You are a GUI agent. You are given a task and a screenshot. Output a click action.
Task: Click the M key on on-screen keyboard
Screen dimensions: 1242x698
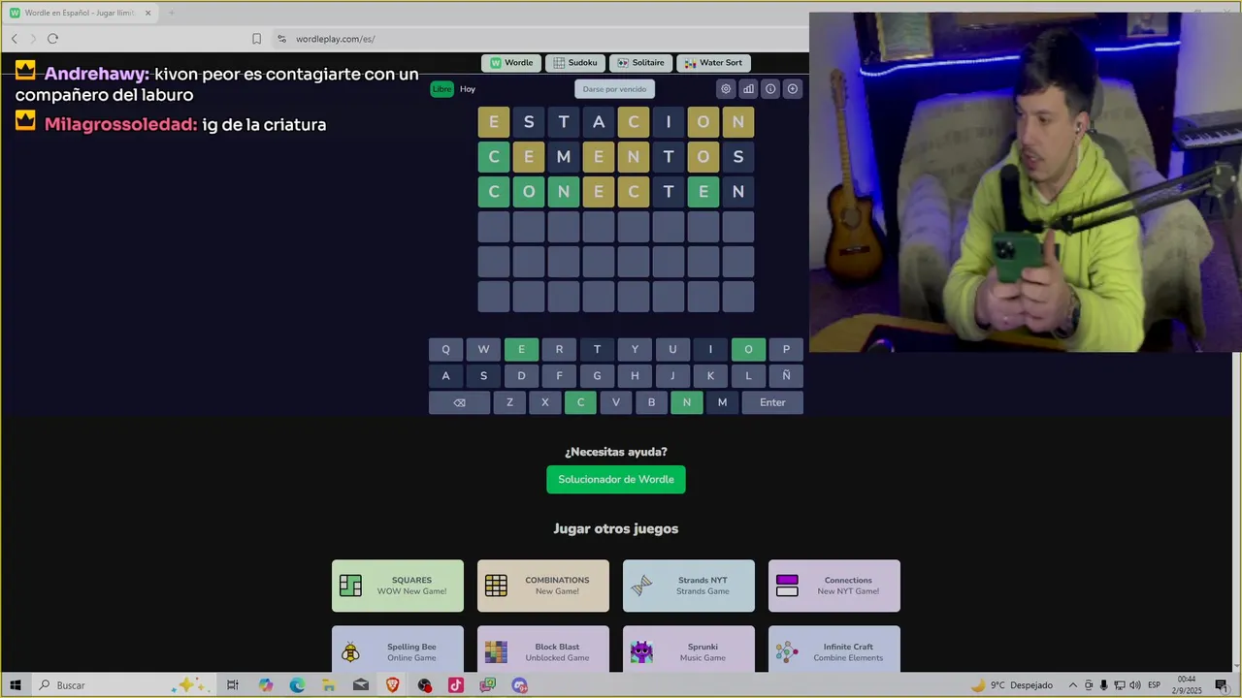pyautogui.click(x=722, y=402)
